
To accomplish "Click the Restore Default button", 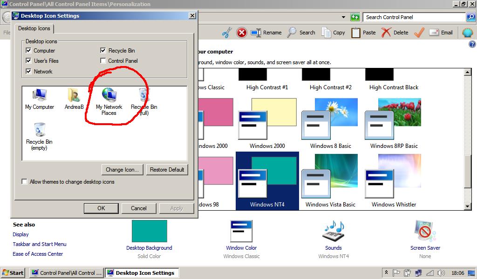I will pos(167,170).
